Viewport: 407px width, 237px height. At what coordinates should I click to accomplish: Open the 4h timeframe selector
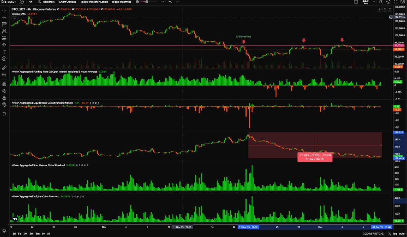tap(31, 2)
